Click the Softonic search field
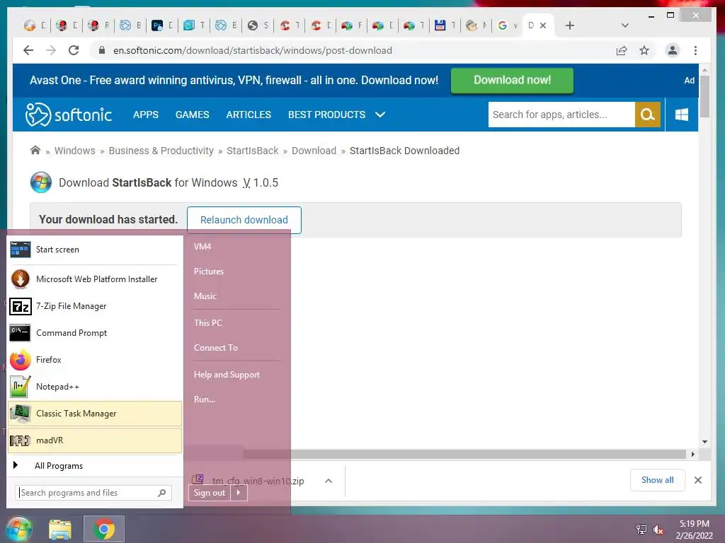Image resolution: width=725 pixels, height=543 pixels. click(x=561, y=115)
